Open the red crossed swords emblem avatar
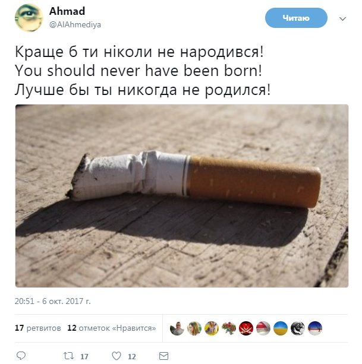 (246, 328)
